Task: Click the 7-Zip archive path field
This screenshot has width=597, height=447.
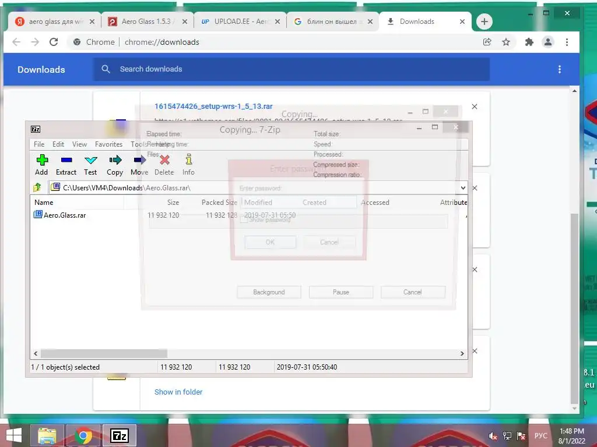Action: tap(254, 188)
